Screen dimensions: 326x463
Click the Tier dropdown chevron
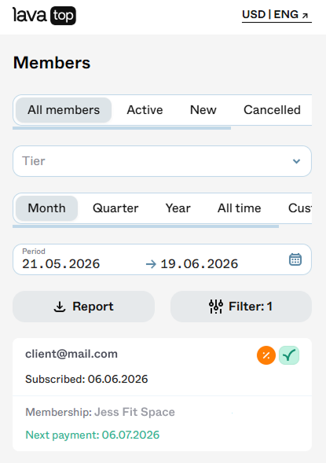click(x=296, y=161)
